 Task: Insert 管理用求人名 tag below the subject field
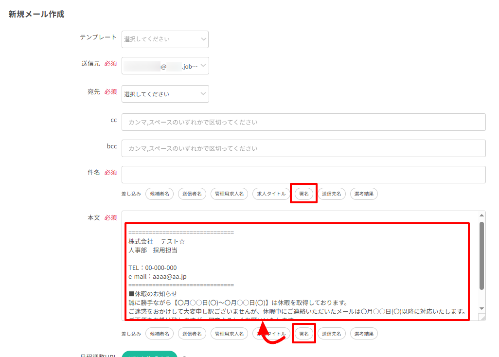click(229, 194)
